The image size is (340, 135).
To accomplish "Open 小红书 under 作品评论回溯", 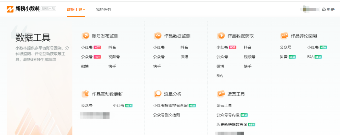I will [313, 47].
